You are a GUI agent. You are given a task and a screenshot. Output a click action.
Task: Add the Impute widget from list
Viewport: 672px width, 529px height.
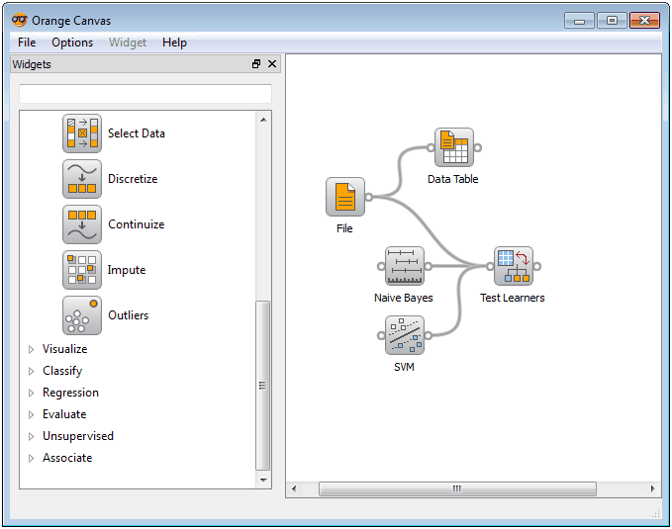[82, 270]
